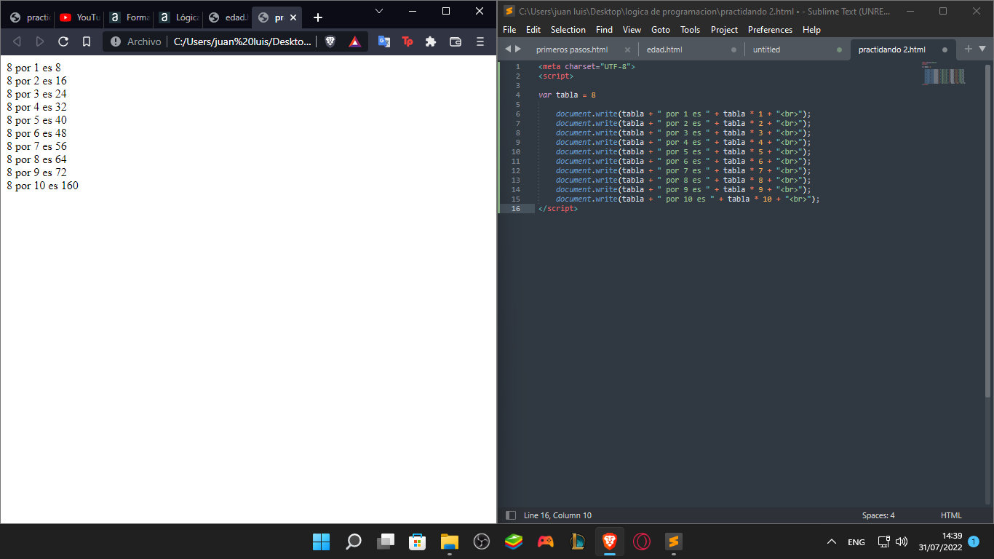Switch to edad.html tab in Sublime

pos(664,49)
